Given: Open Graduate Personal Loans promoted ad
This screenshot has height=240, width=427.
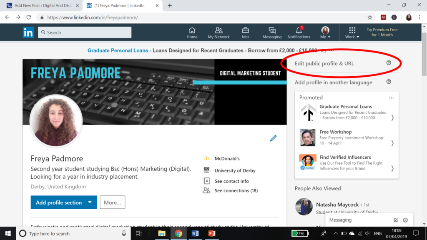Looking at the screenshot, I should tap(346, 107).
